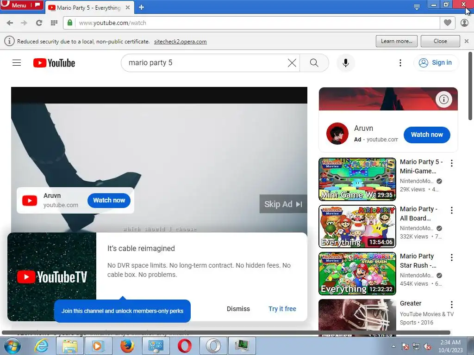Image resolution: width=474 pixels, height=355 pixels.
Task: Click the security info circle icon
Action: [x=9, y=41]
